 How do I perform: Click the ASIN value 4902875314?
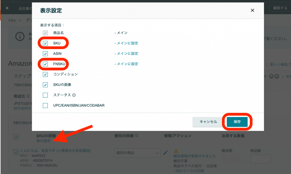[x=43, y=160]
